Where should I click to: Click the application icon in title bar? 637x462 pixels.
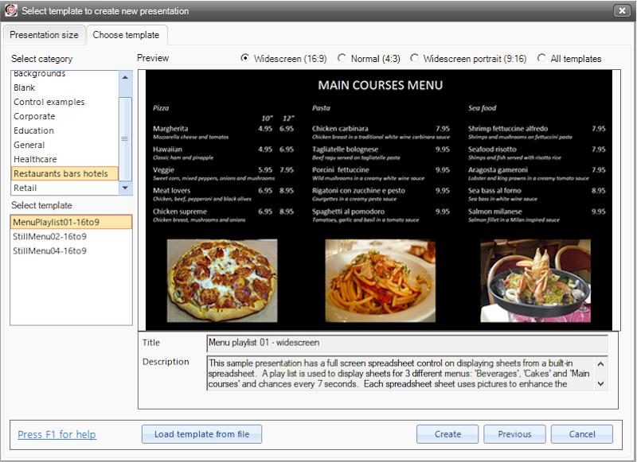11,11
